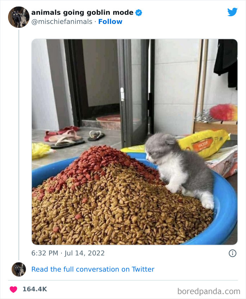Open the @mischiefanimals handle
The image size is (246, 299).
[62, 21]
